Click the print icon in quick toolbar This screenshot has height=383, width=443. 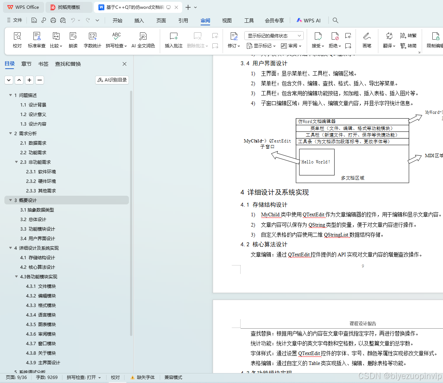point(53,20)
